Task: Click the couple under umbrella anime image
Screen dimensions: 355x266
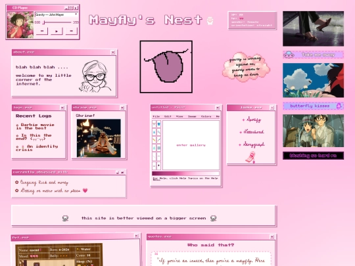Action: [313, 131]
